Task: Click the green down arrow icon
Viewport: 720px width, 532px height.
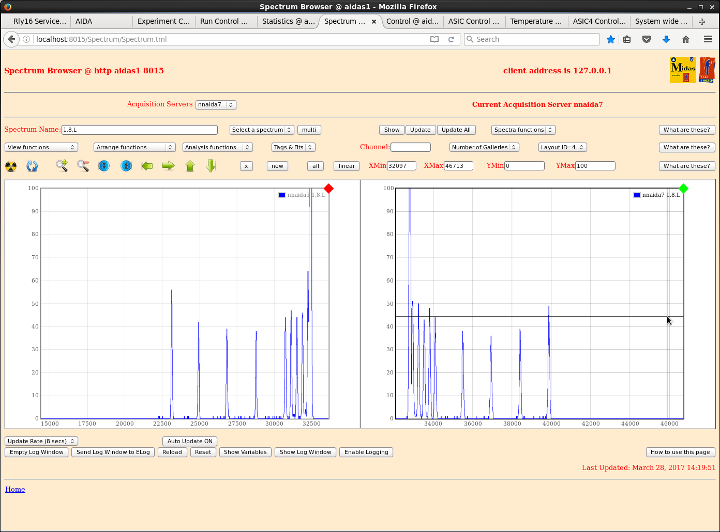Action: click(211, 166)
